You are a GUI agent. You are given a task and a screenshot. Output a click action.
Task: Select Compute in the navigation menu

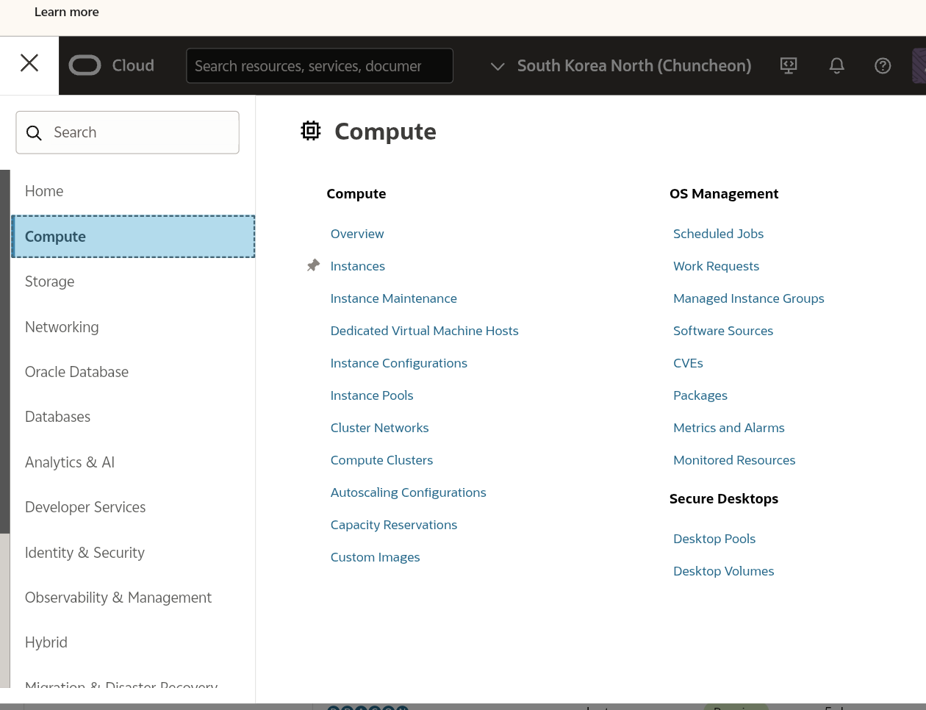(x=133, y=237)
